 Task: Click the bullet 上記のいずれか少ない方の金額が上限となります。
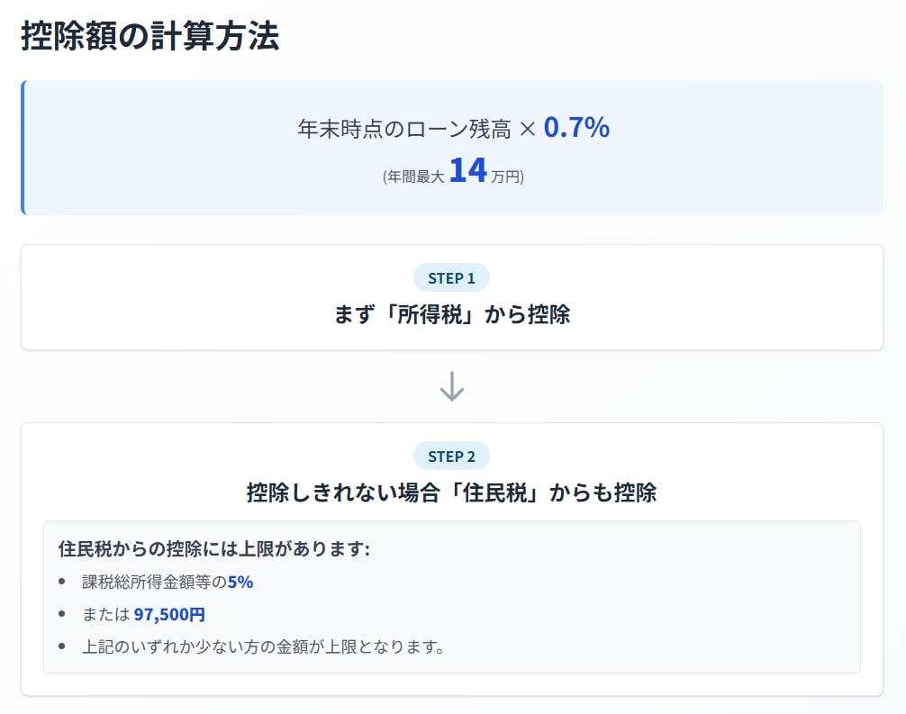[x=264, y=646]
